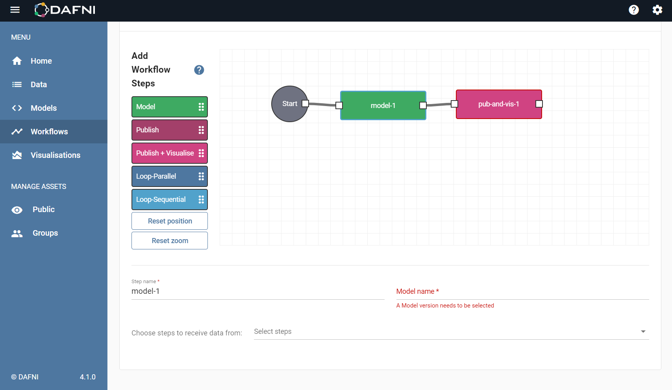Viewport: 672px width, 390px height.
Task: Click the Reset position button
Action: [x=169, y=221]
